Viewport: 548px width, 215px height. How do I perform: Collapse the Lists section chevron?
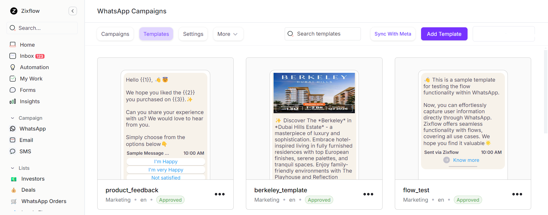[13, 168]
